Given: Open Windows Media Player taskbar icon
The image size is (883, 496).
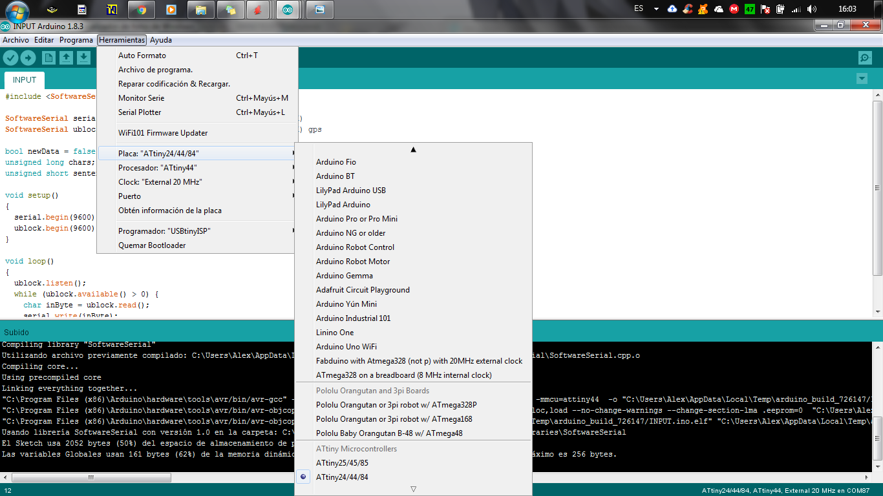Looking at the screenshot, I should point(171,10).
